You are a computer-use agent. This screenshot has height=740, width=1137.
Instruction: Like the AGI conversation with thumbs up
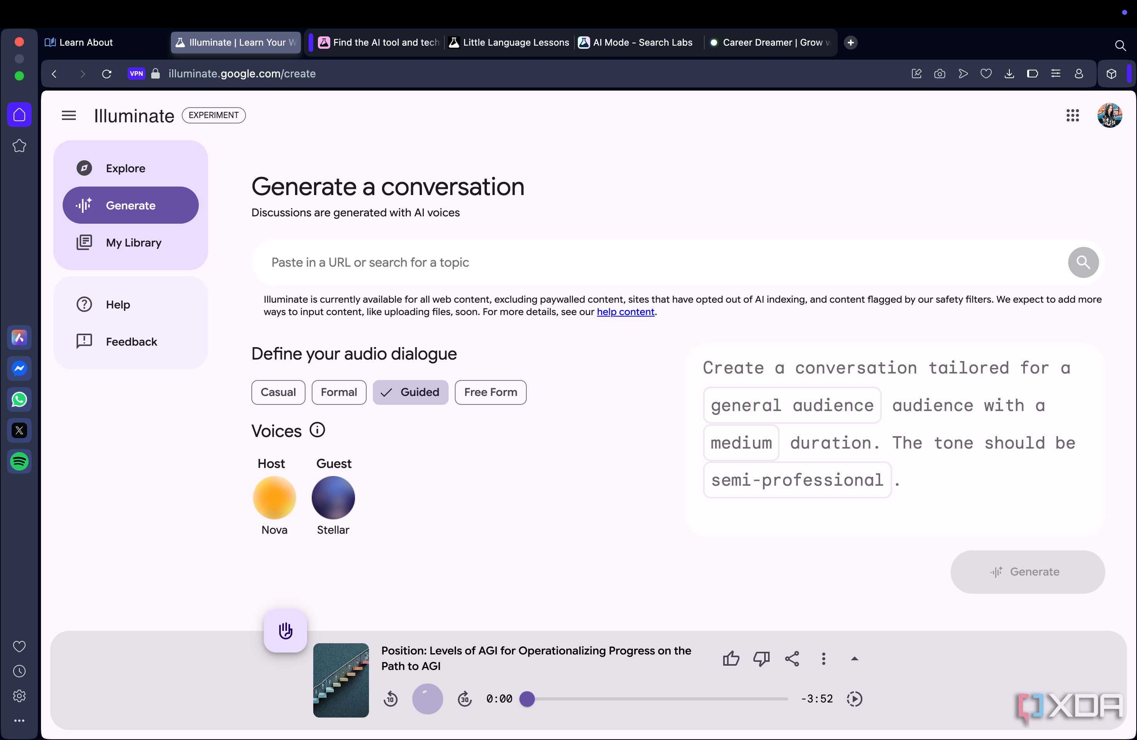pos(731,659)
